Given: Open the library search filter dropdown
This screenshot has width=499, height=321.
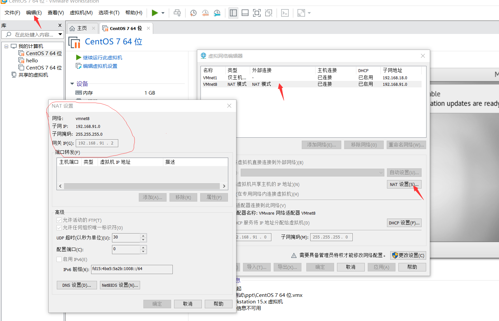Looking at the screenshot, I should 60,34.
